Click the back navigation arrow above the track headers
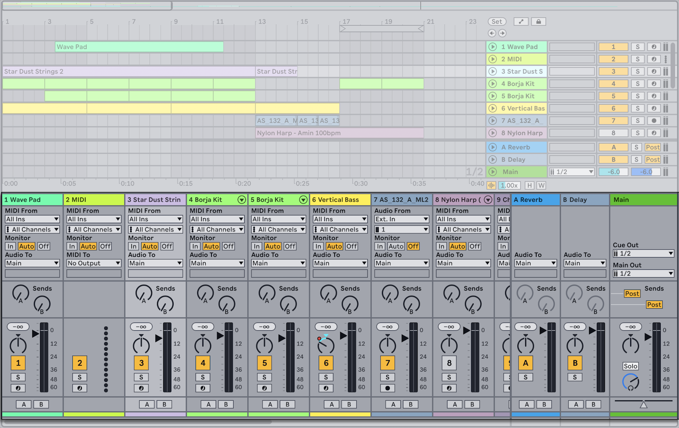Image resolution: width=679 pixels, height=428 pixels. click(492, 33)
